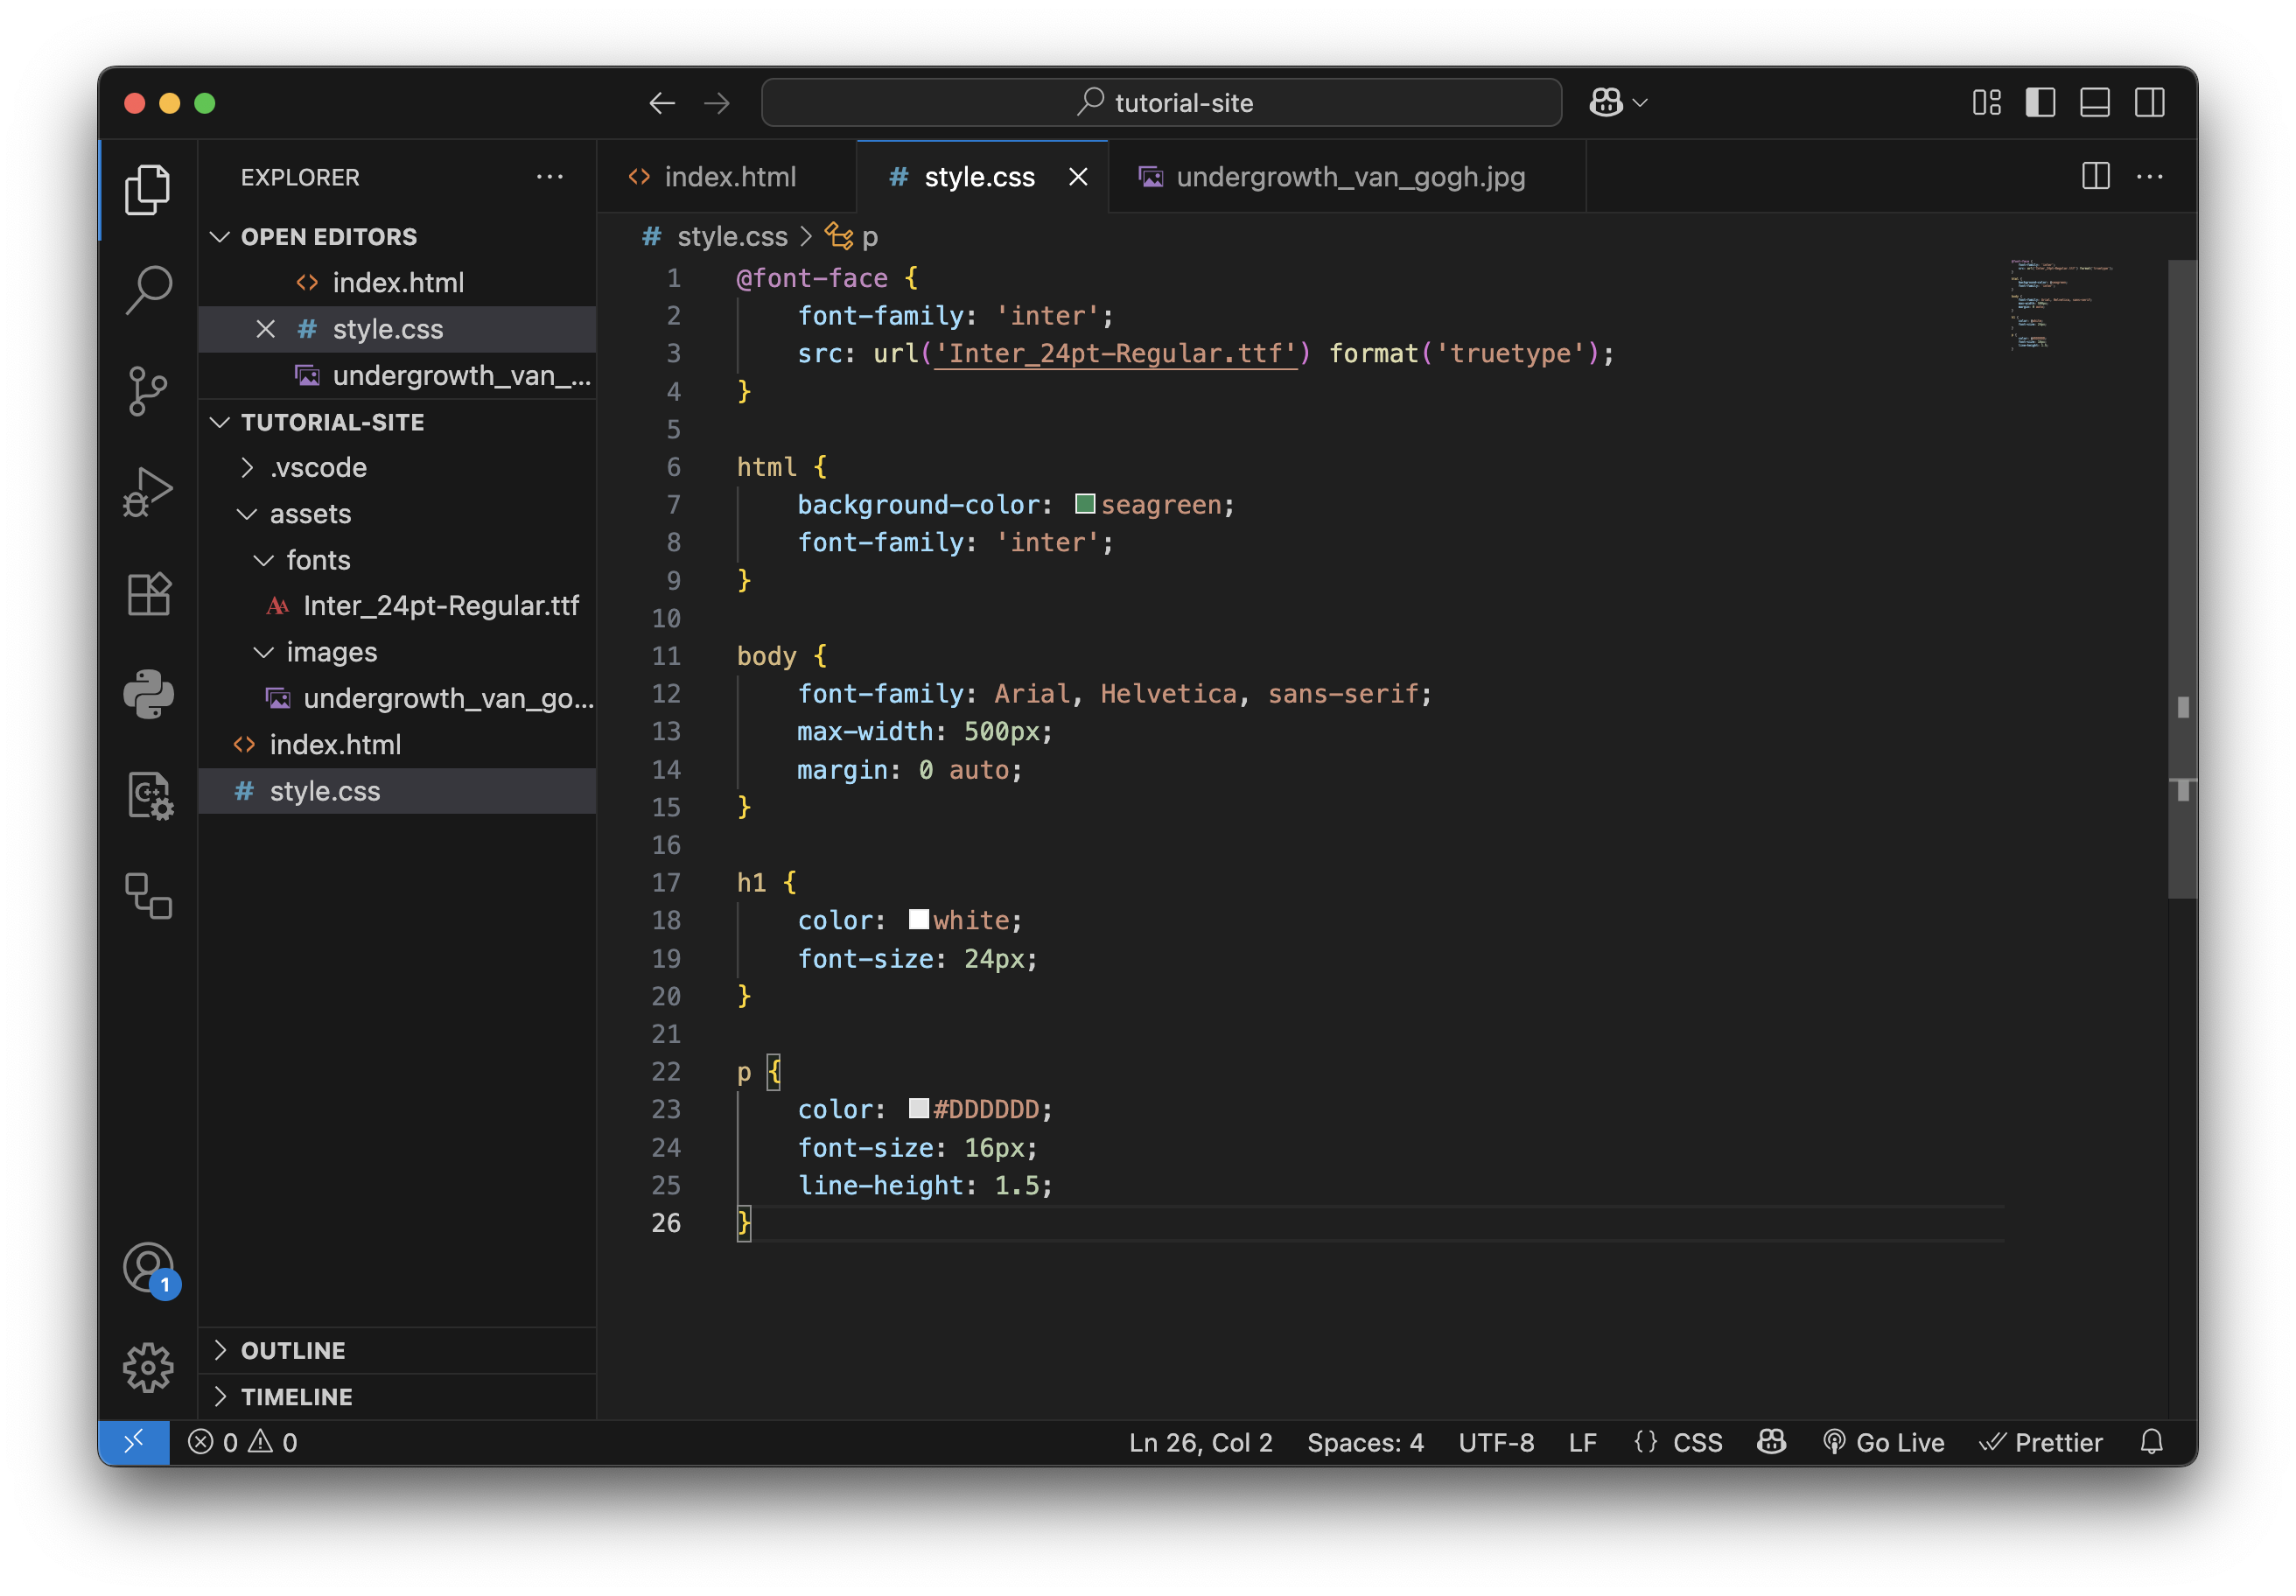
Task: Click the tutorial-site search command box
Action: click(x=1161, y=103)
